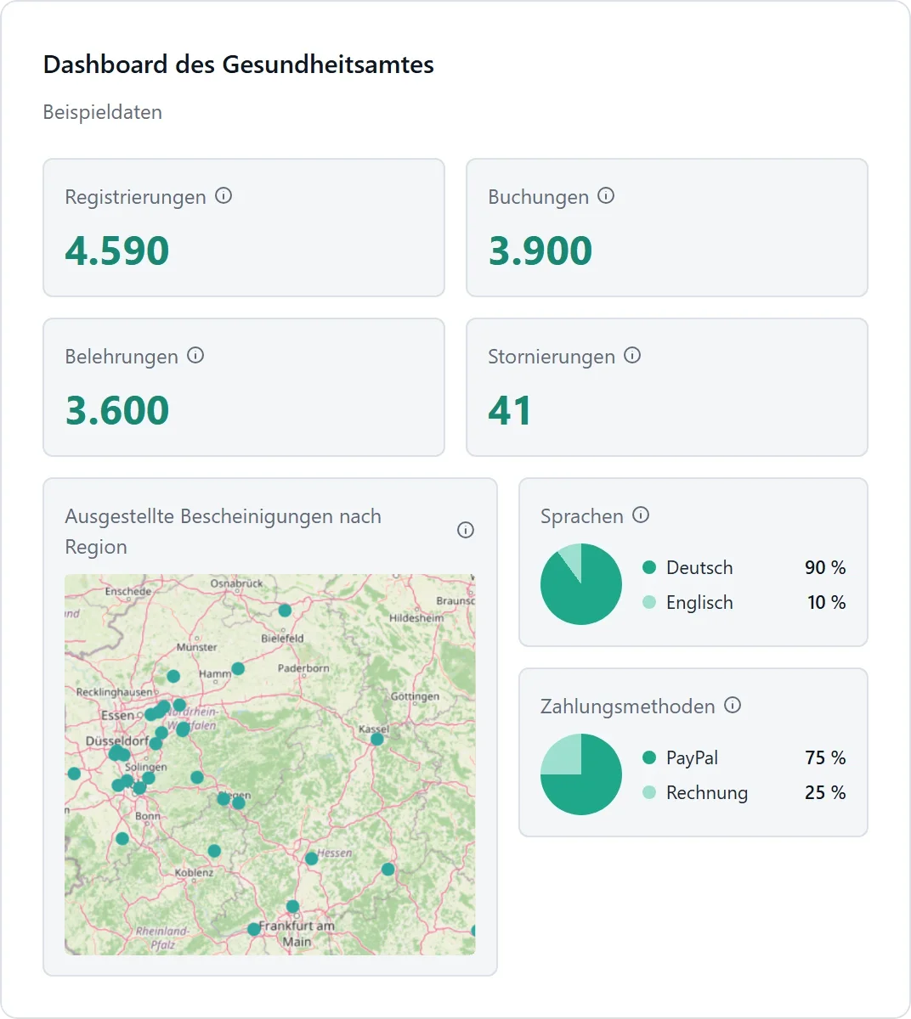The height and width of the screenshot is (1019, 911).
Task: Click the info icon next to Zahlungsmethoden
Action: 733,706
